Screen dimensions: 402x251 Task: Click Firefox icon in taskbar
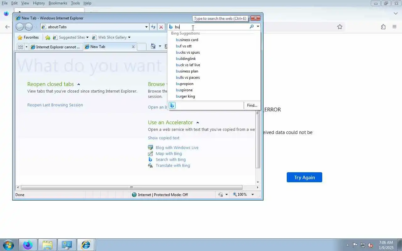[28, 245]
